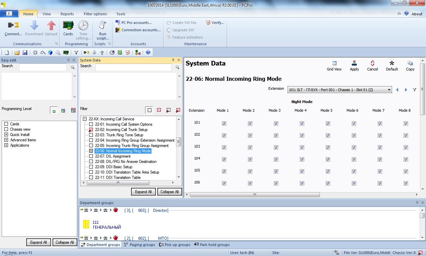Click the Default asterisk icon

click(392, 66)
